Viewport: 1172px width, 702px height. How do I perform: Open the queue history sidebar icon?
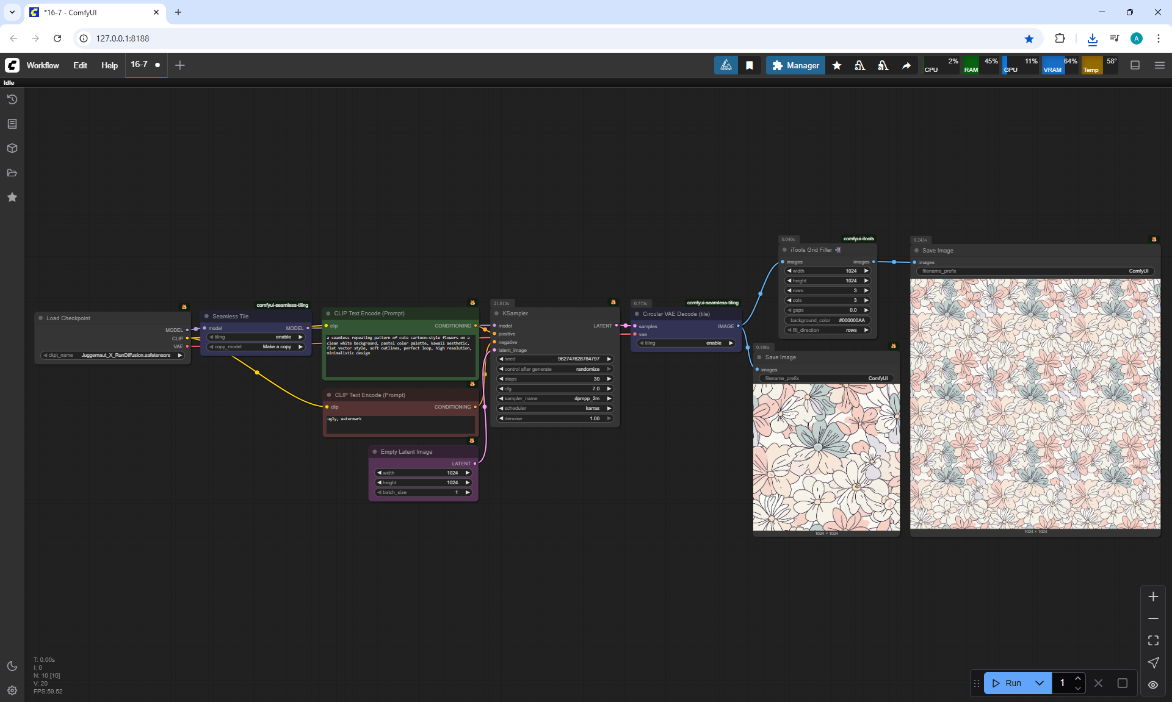pos(12,99)
